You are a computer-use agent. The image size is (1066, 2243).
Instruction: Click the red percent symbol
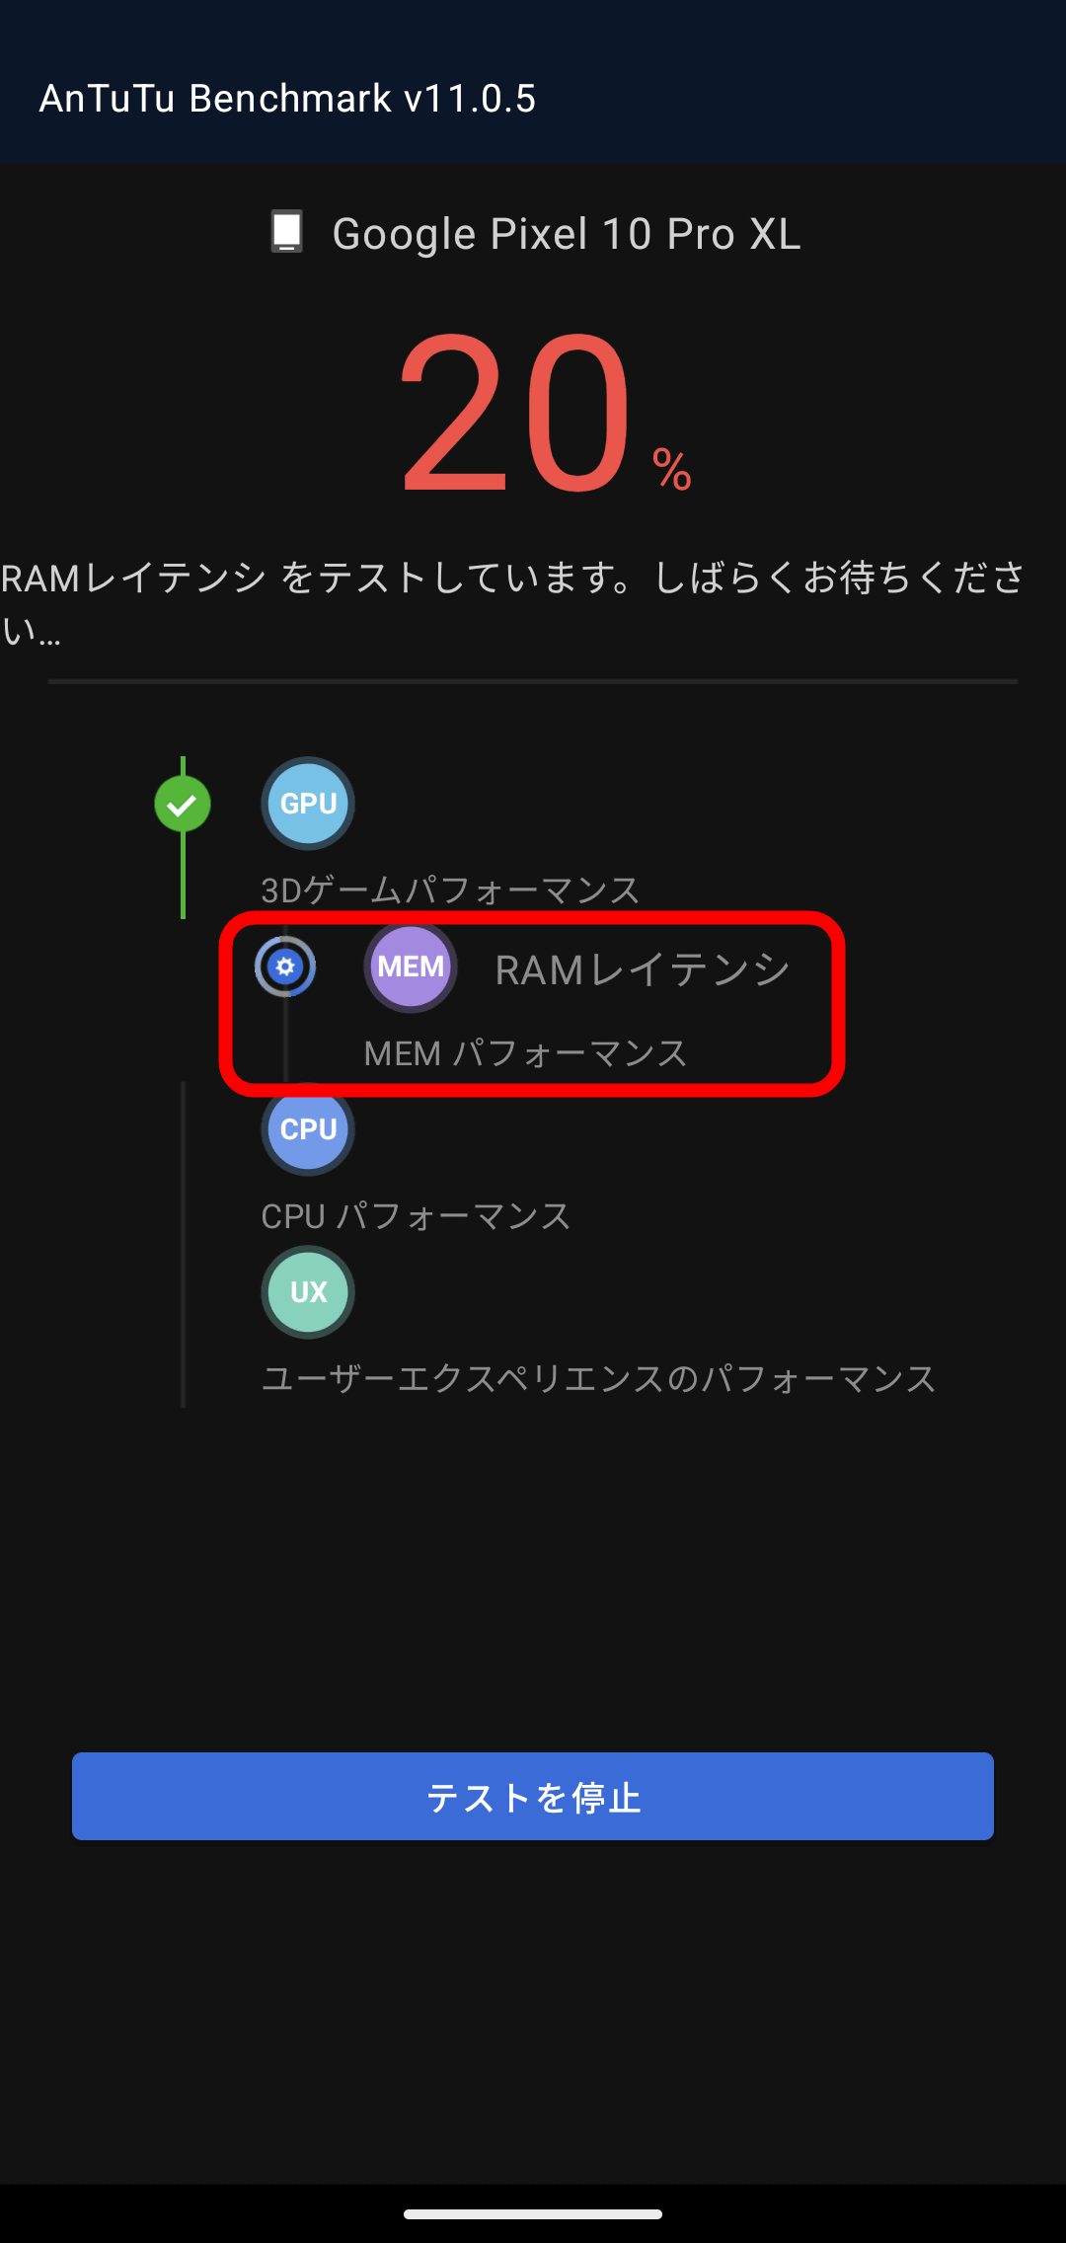tap(672, 469)
